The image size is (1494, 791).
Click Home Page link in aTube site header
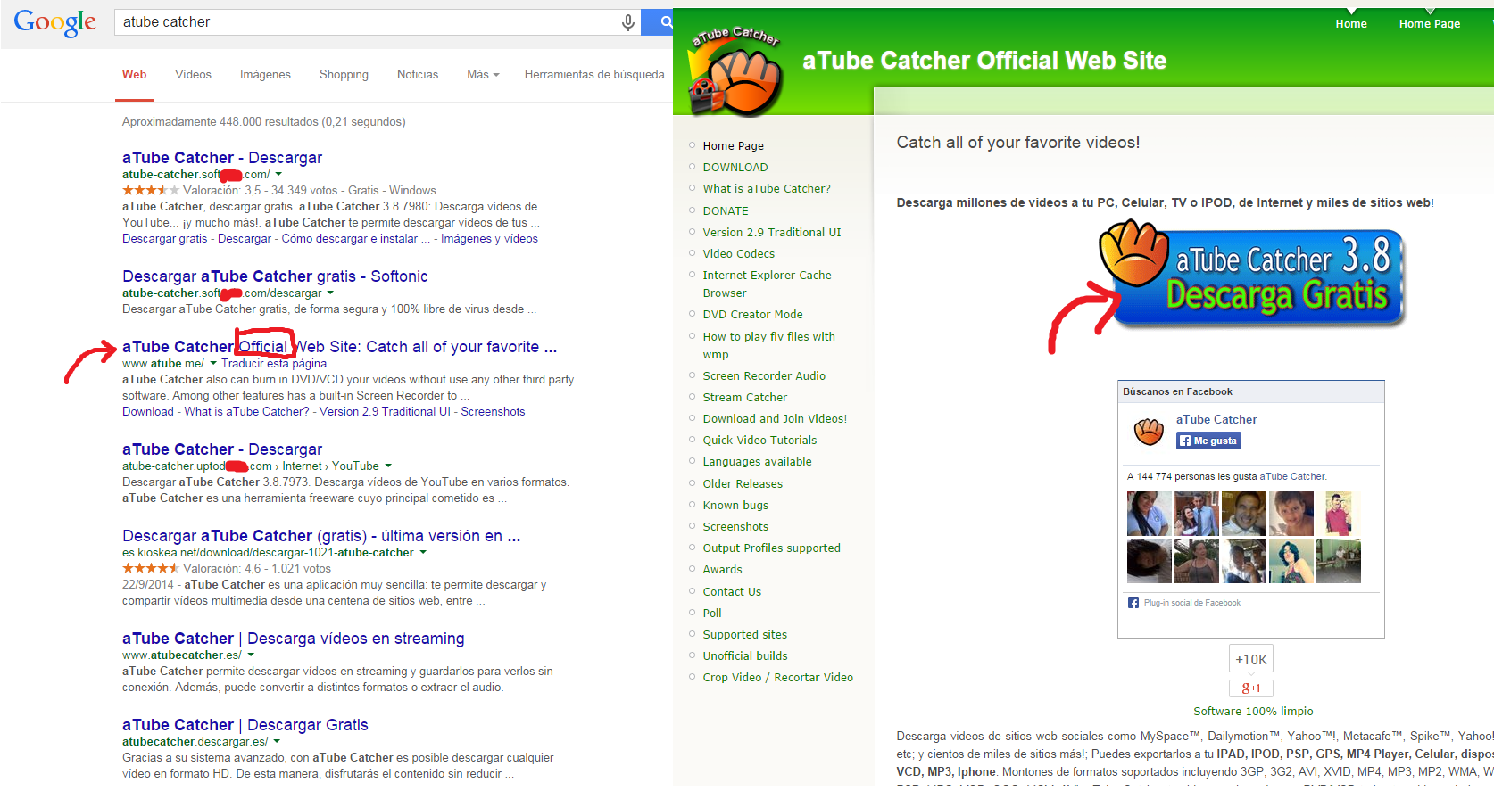pyautogui.click(x=1430, y=24)
